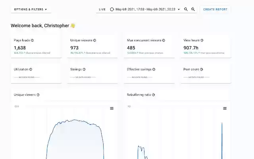Screen dimensions: 254x159
Task: Open the Rebuffering ratio chart hamburger menu
Action: pyautogui.click(x=225, y=109)
